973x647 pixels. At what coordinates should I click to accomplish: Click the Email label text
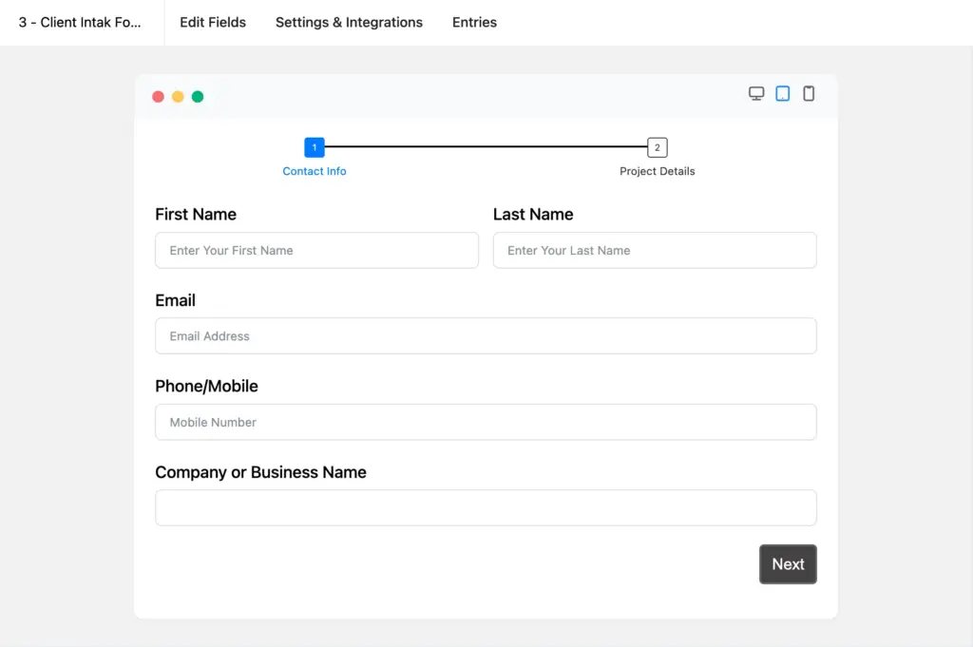click(x=175, y=301)
